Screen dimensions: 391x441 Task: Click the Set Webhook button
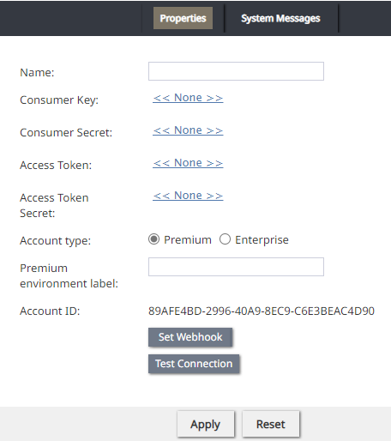click(190, 337)
